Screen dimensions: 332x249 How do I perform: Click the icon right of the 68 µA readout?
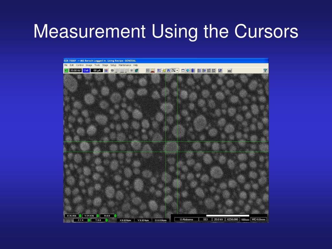106,70
